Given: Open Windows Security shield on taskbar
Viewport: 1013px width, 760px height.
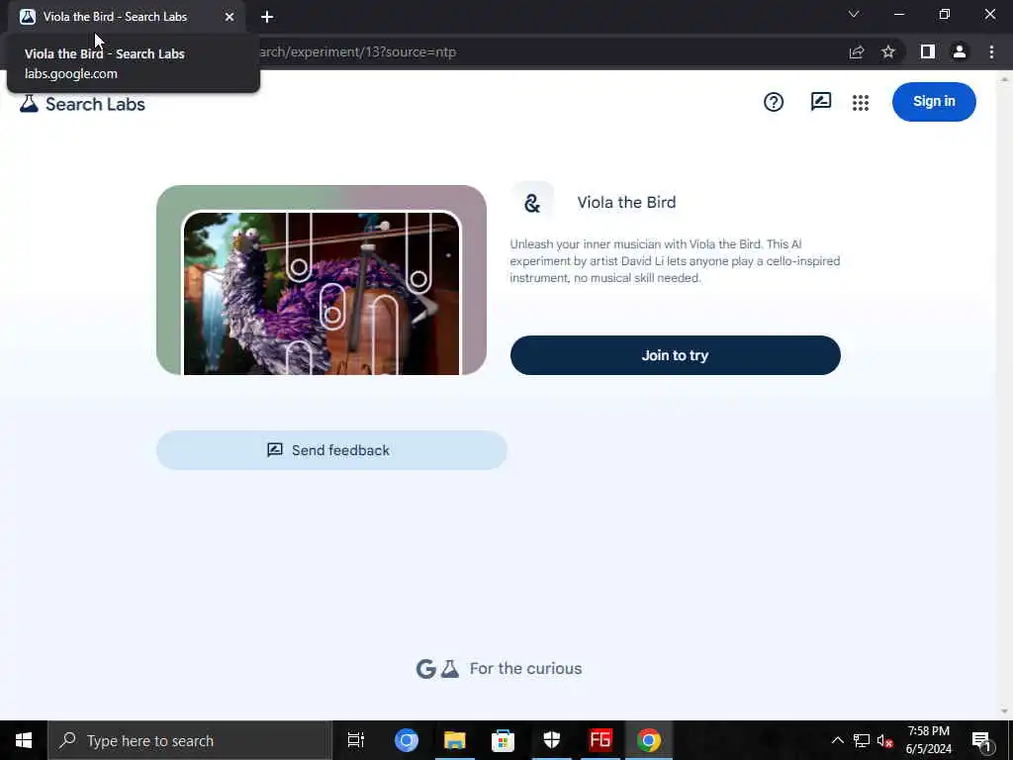Looking at the screenshot, I should [552, 740].
